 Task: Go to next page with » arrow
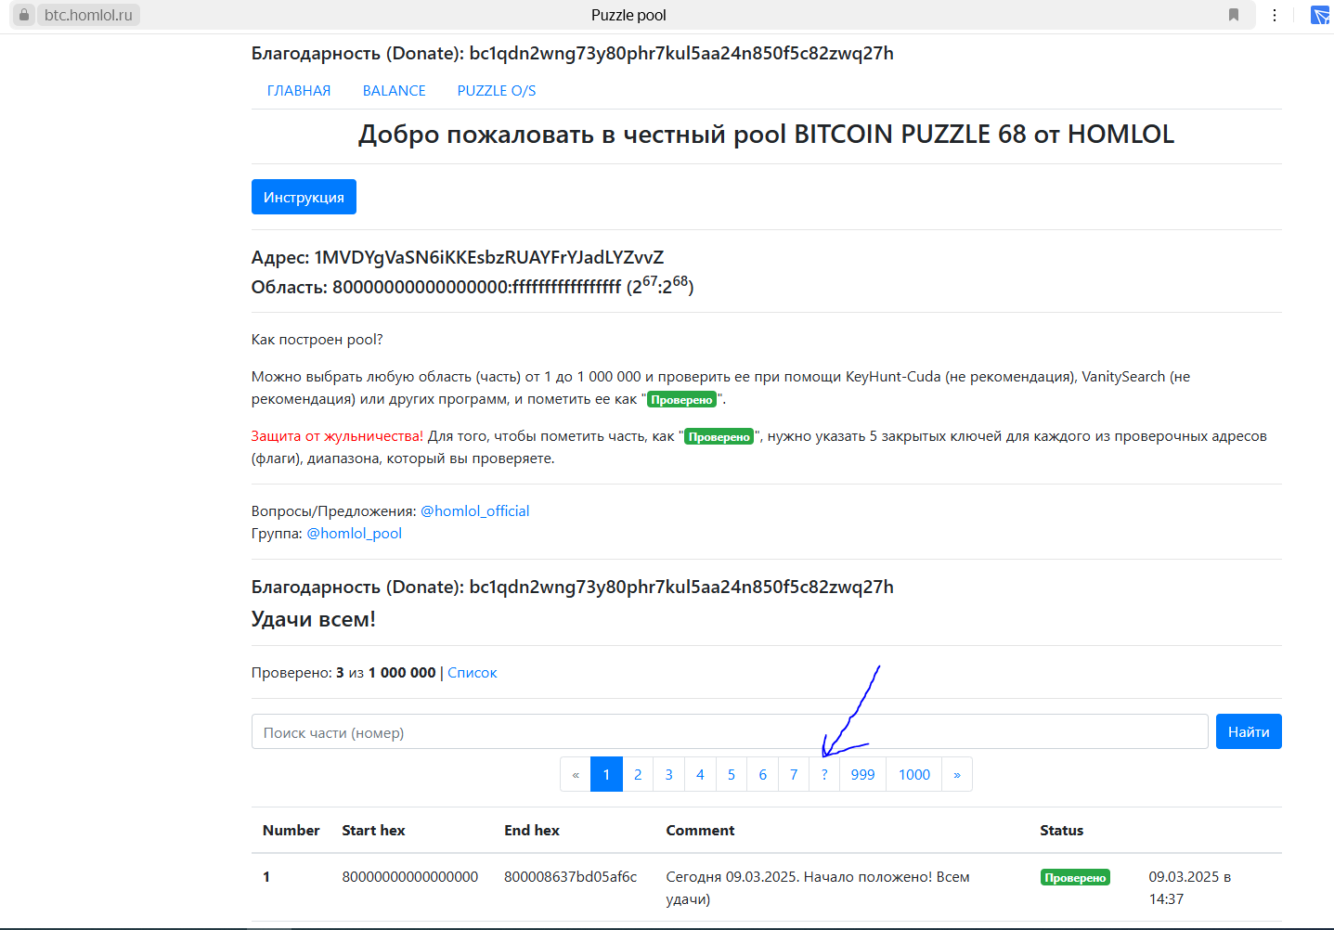[957, 775]
